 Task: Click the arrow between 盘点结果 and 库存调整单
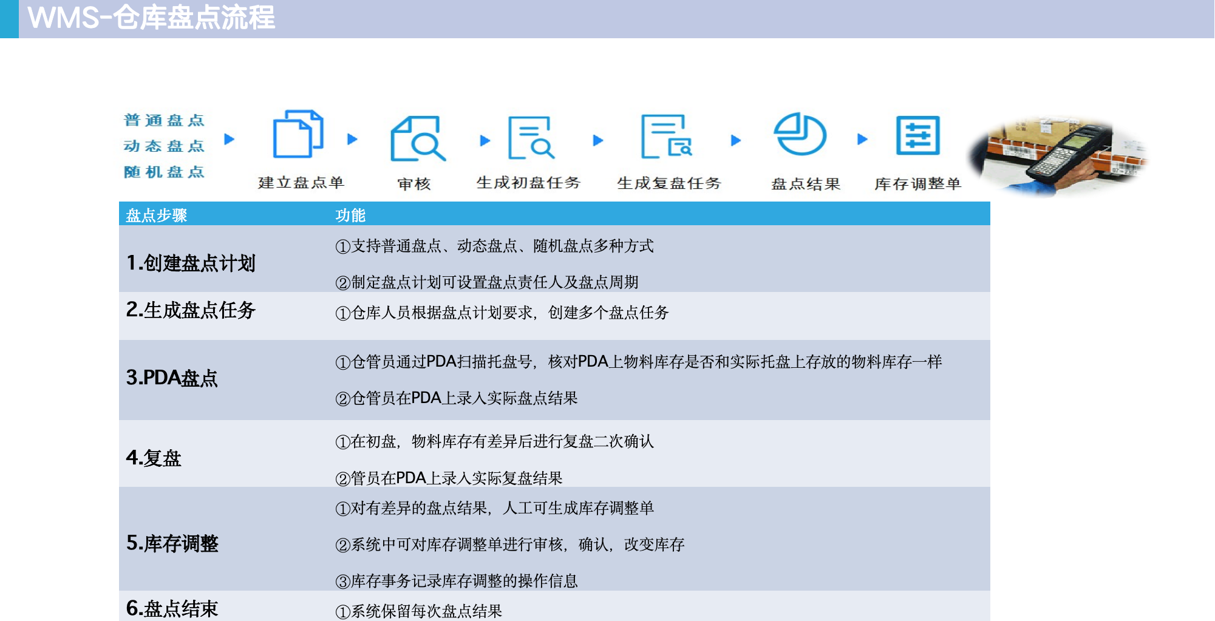tap(862, 140)
